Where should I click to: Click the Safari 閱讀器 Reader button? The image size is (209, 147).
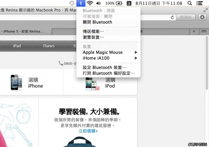point(186,17)
